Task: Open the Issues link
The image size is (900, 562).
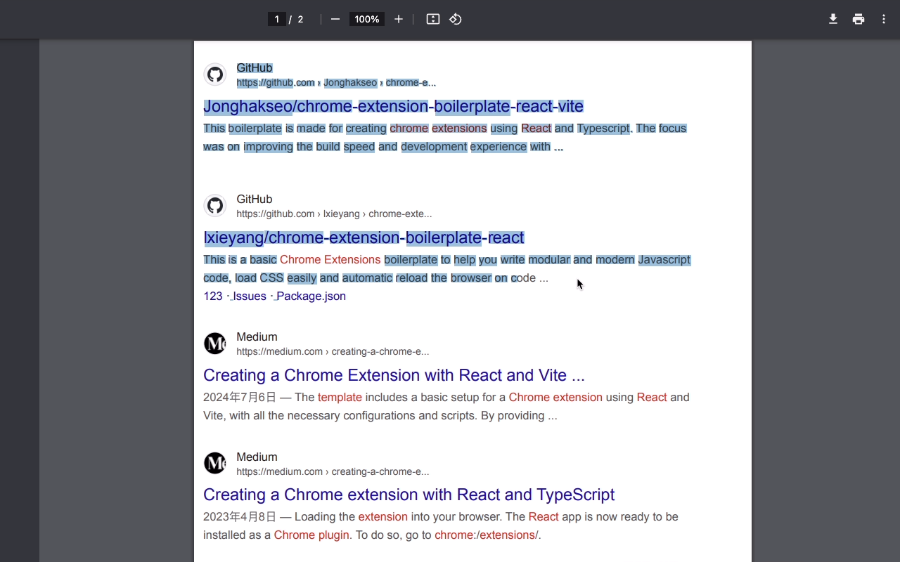Action: [x=248, y=296]
